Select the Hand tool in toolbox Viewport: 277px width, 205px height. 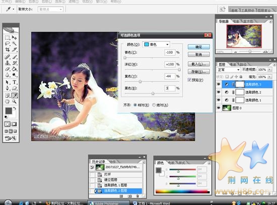click(x=8, y=101)
